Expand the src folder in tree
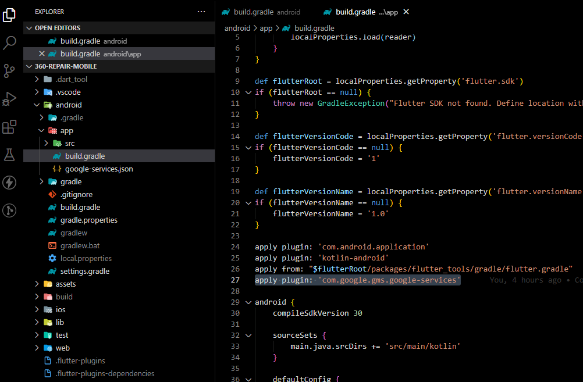 point(47,143)
